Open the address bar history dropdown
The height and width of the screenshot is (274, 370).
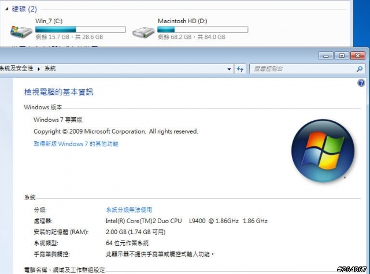[x=229, y=69]
